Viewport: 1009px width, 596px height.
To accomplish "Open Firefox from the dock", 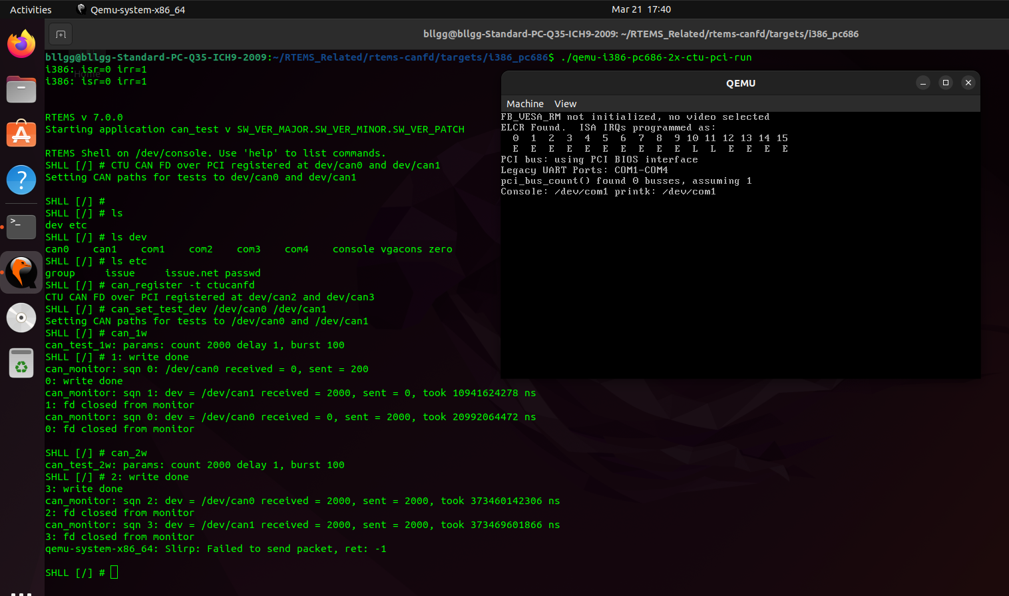I will [21, 45].
